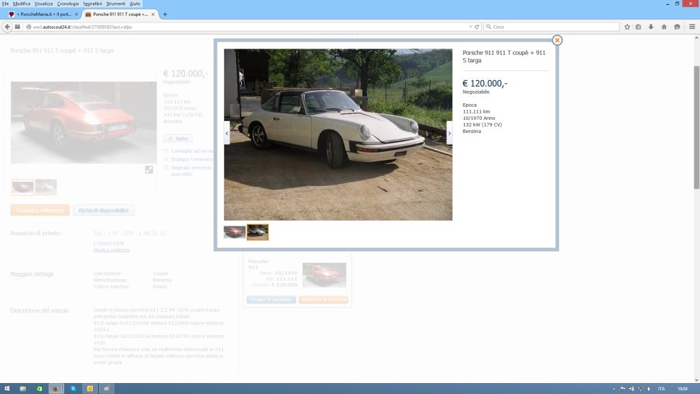Open the Firefox taskbar icon
The image size is (700, 394).
pos(55,389)
